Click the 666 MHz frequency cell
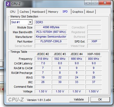Viewport: 114px width, 107px height. pos(77,59)
